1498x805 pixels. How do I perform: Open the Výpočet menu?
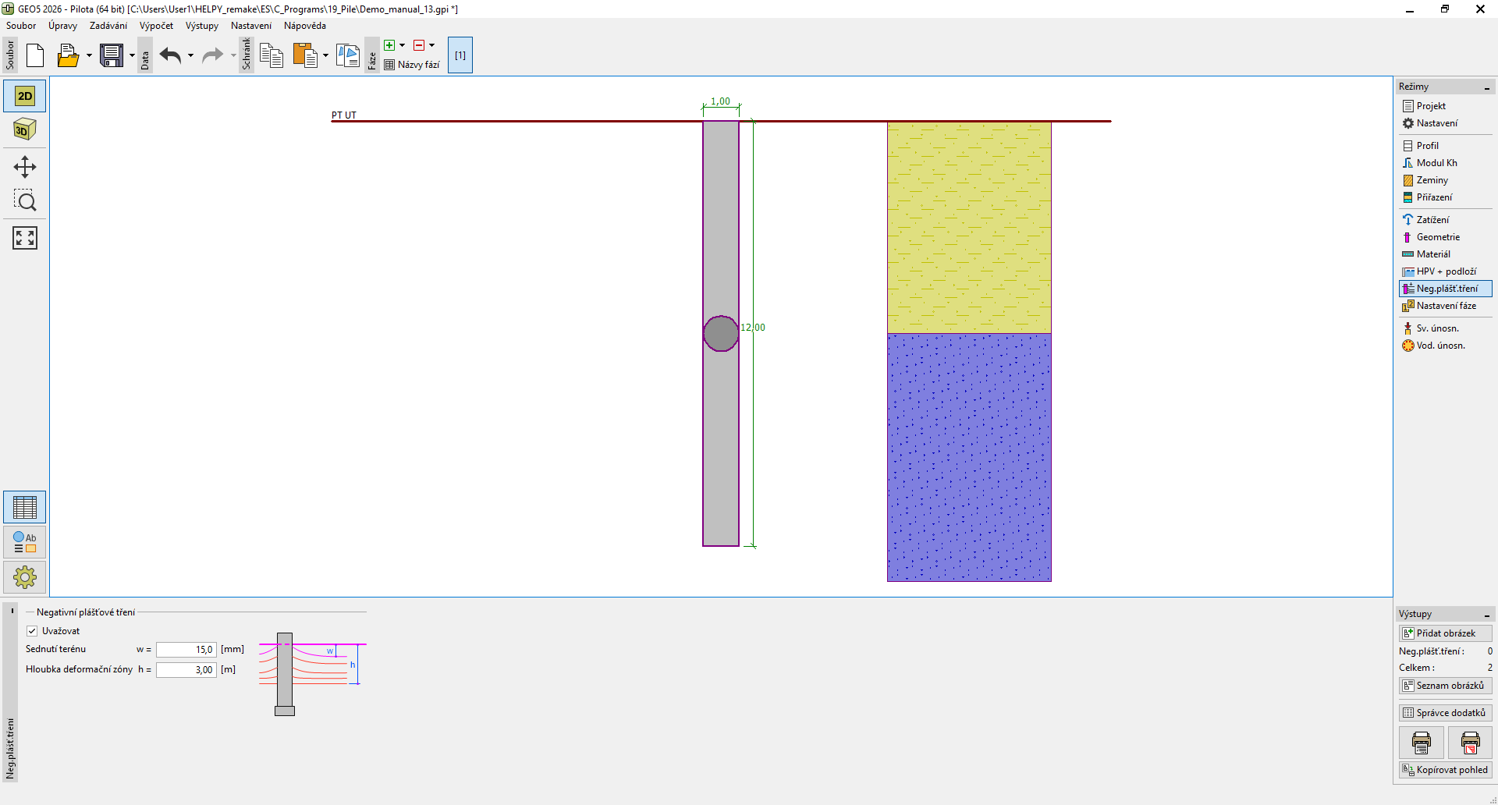click(x=156, y=26)
